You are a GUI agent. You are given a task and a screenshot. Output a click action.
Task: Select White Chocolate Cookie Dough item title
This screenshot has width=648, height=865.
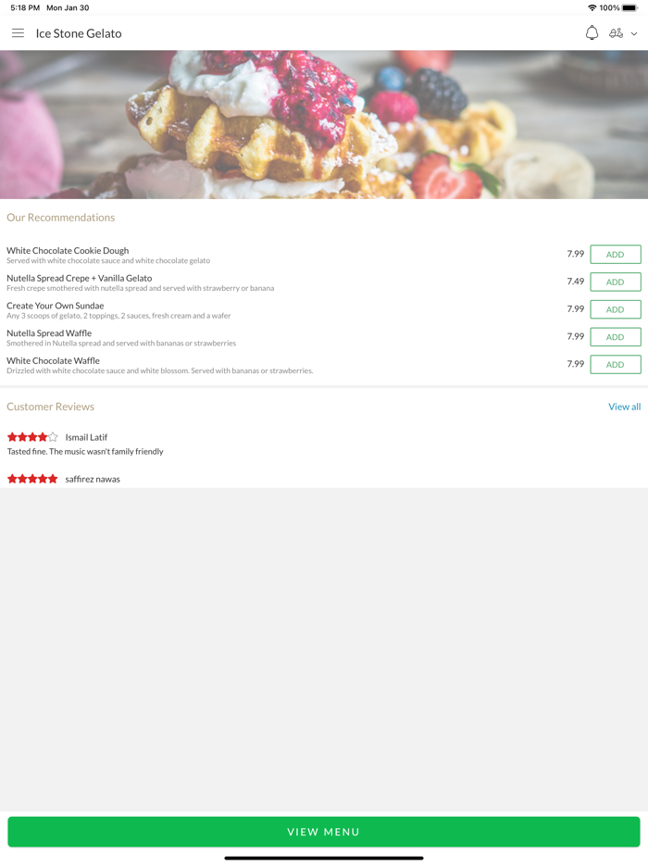click(68, 250)
